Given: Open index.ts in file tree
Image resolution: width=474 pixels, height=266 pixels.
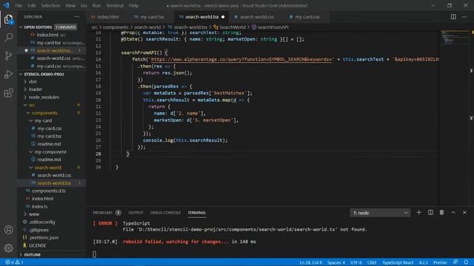Looking at the screenshot, I should click(39, 207).
